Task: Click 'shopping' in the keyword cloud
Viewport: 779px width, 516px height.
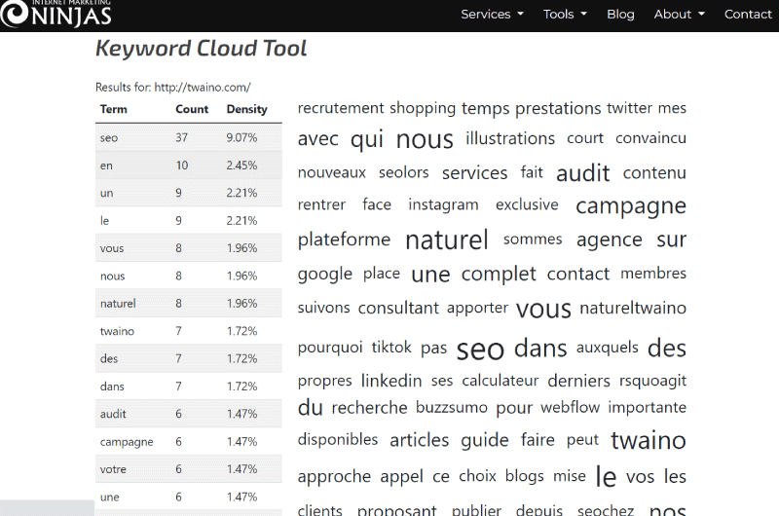Action: [x=423, y=108]
